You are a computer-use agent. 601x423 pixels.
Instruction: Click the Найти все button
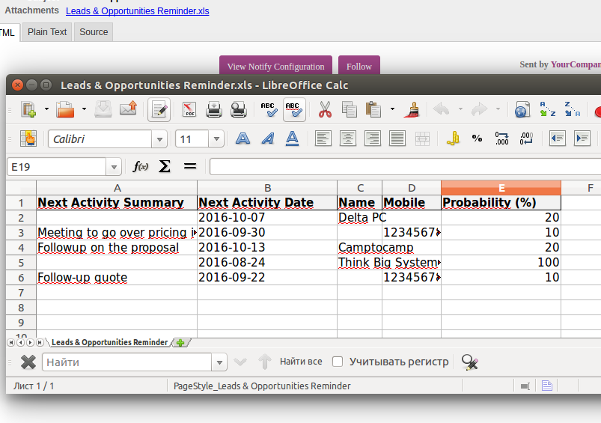click(x=301, y=362)
